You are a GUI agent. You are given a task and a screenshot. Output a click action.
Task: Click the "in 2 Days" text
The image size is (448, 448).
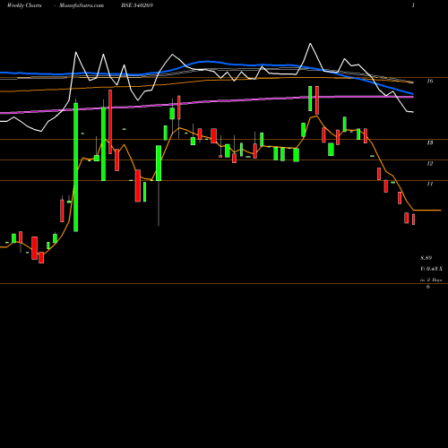[x=431, y=280]
